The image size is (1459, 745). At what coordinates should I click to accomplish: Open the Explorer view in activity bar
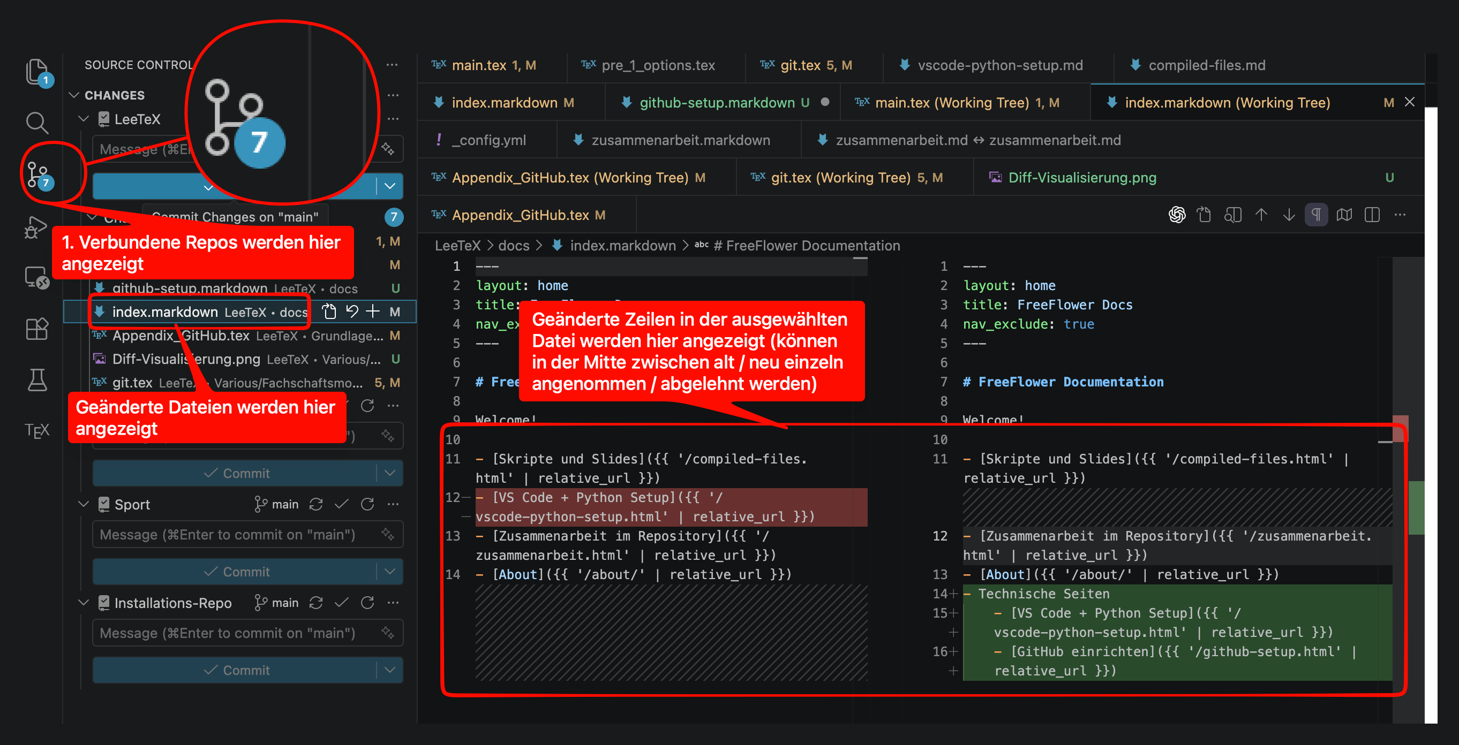tap(37, 73)
